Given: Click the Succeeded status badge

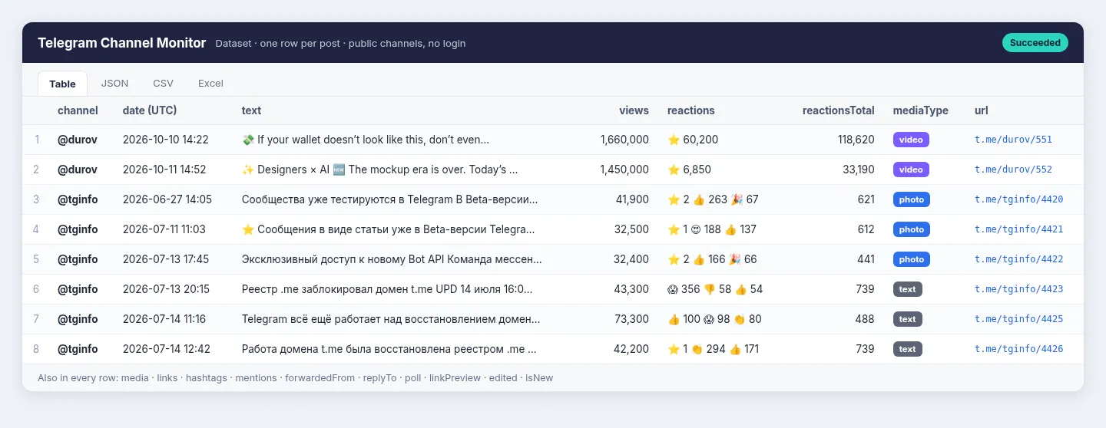Looking at the screenshot, I should (1035, 43).
